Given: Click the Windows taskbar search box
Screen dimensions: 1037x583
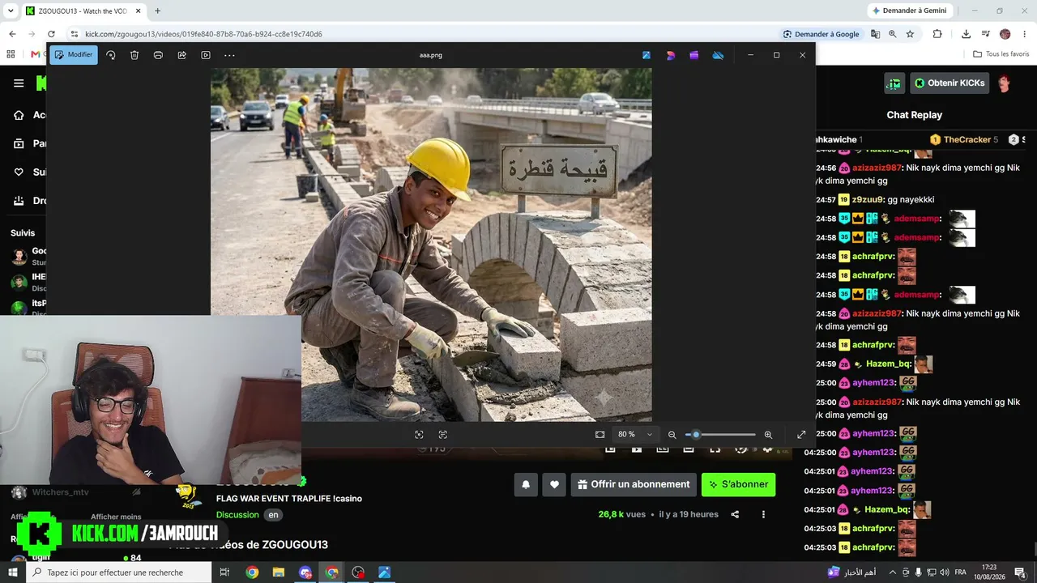Looking at the screenshot, I should 119,572.
